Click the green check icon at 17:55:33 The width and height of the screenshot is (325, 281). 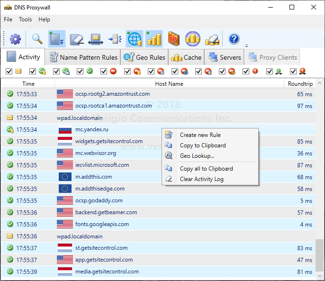pos(10,94)
